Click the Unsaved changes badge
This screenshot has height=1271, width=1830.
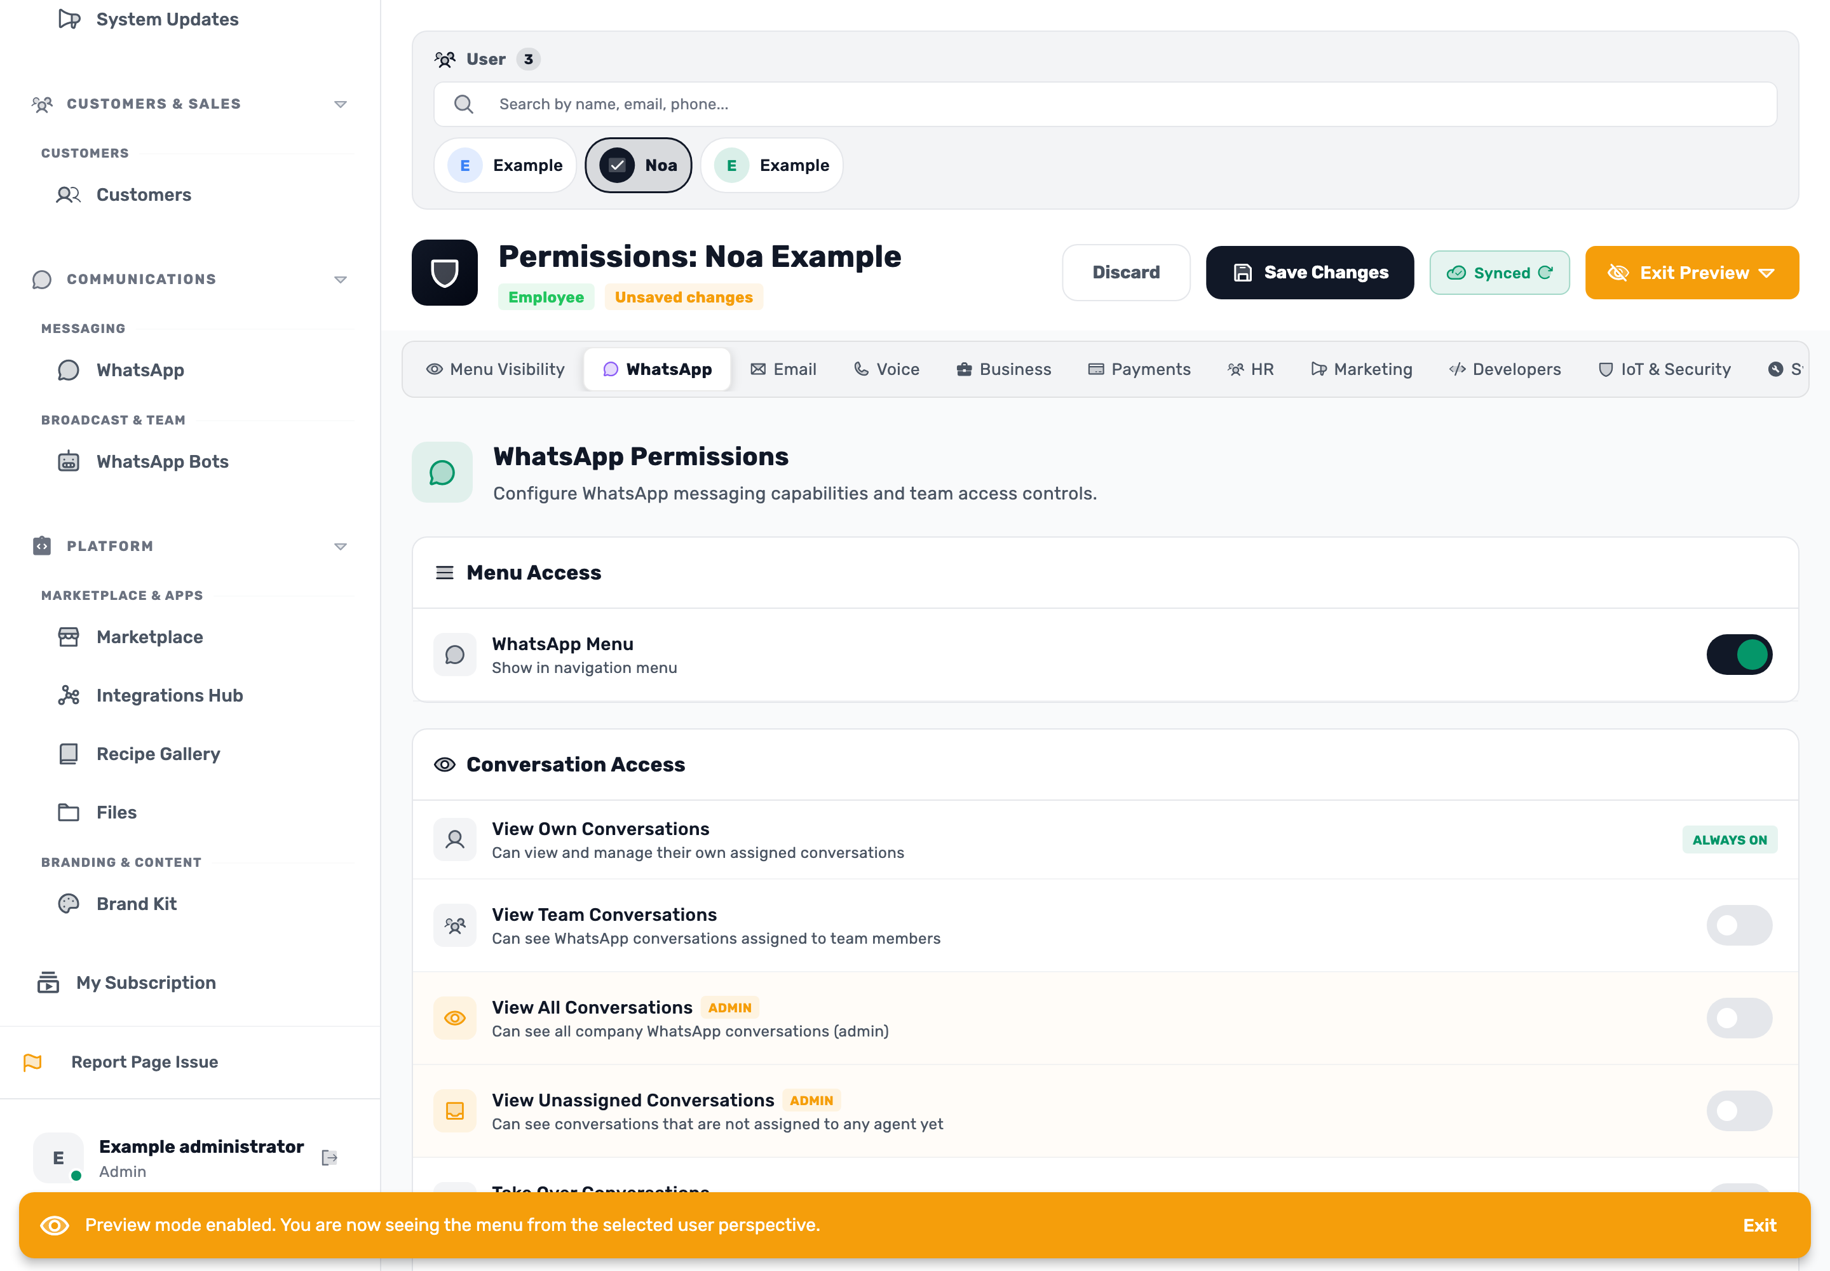[683, 297]
